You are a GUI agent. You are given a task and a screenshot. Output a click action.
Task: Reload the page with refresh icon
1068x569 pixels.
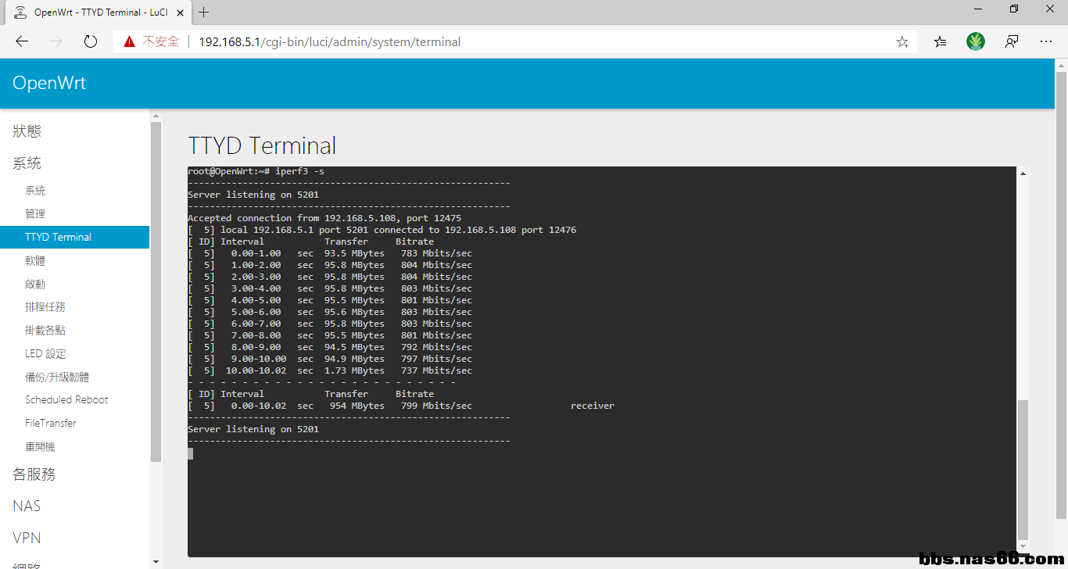91,41
